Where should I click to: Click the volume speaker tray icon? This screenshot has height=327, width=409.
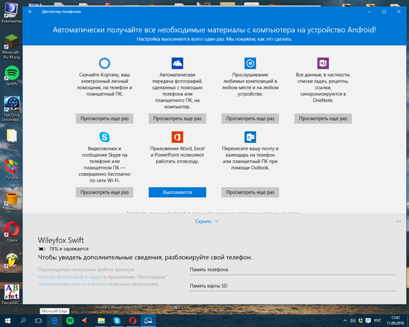point(353,321)
